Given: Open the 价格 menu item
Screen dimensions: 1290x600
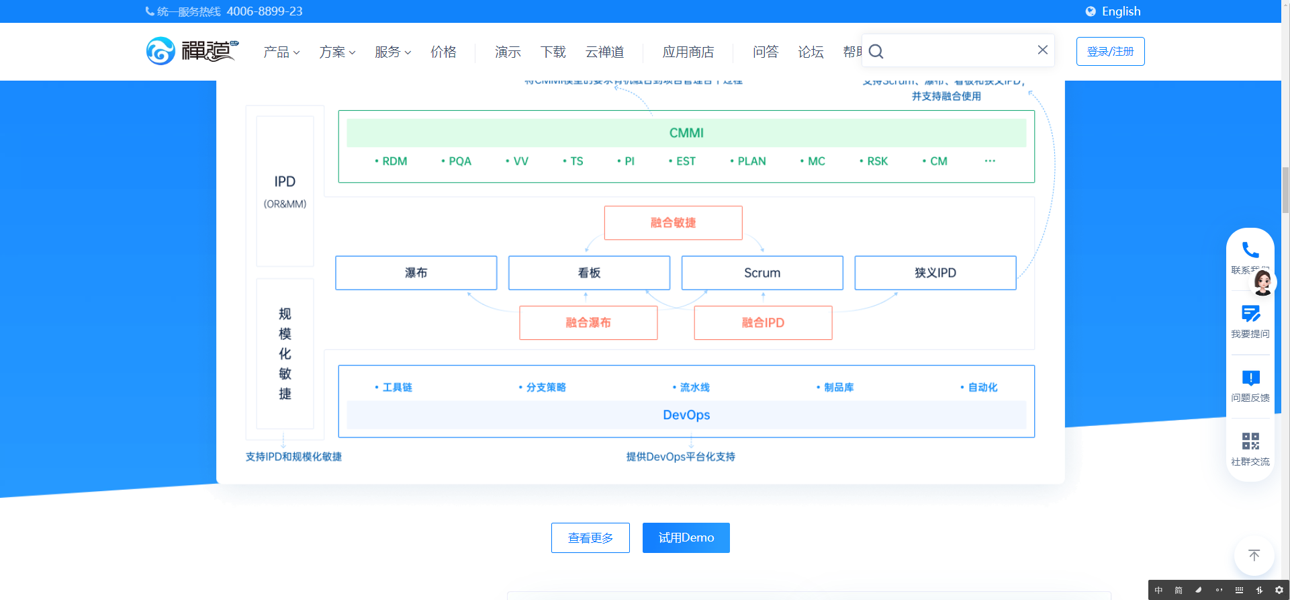Looking at the screenshot, I should (x=443, y=52).
